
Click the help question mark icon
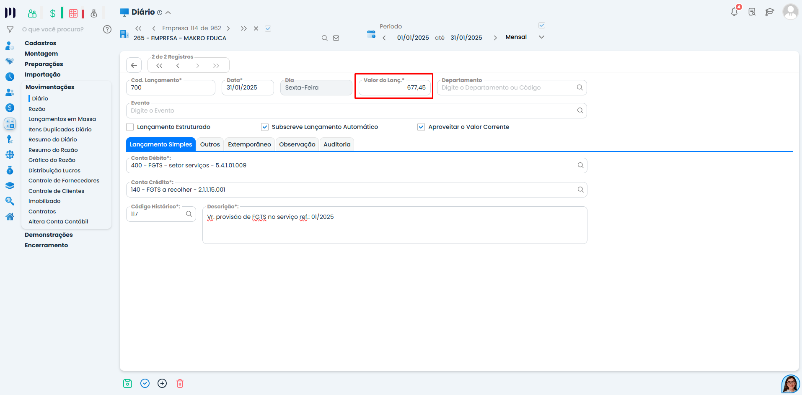click(107, 29)
